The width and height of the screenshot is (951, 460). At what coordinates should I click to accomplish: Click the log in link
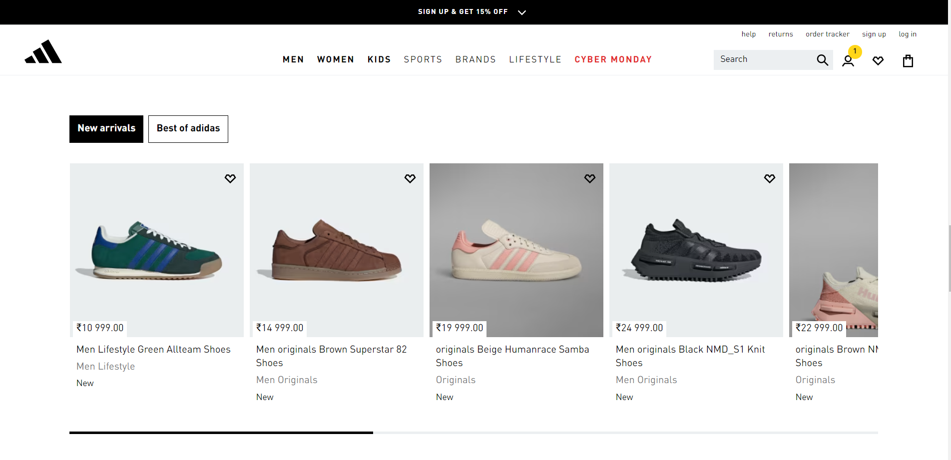tap(908, 34)
